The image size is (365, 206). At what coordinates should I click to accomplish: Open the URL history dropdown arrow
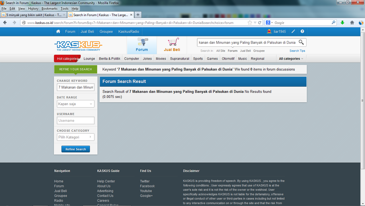(x=255, y=23)
